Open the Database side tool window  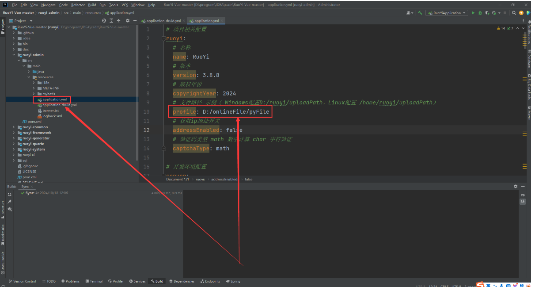click(x=529, y=58)
